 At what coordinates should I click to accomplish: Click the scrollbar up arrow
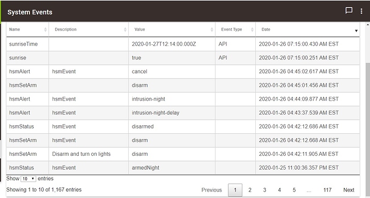368,24
